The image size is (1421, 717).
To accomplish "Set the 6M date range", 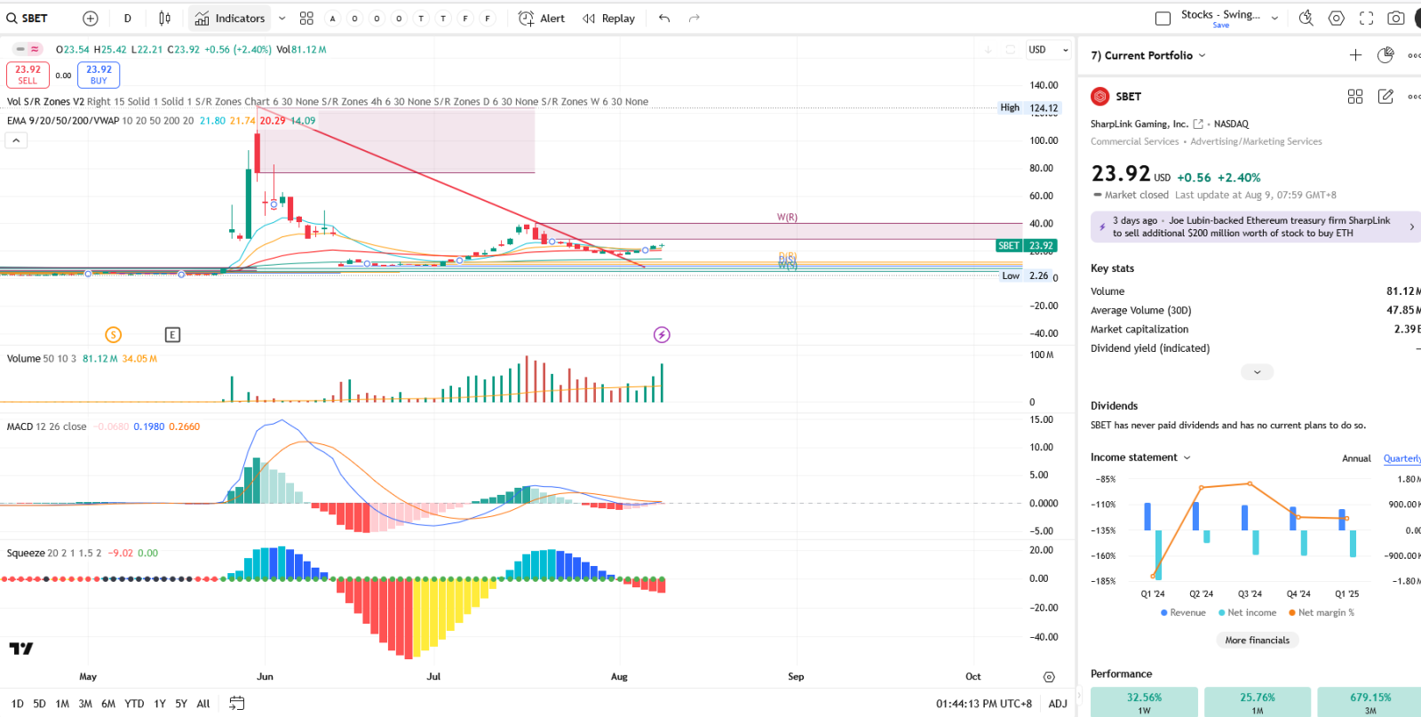I will click(108, 704).
